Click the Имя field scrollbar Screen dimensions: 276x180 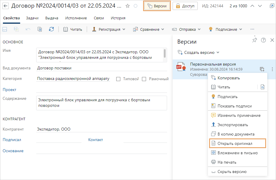click(x=165, y=53)
